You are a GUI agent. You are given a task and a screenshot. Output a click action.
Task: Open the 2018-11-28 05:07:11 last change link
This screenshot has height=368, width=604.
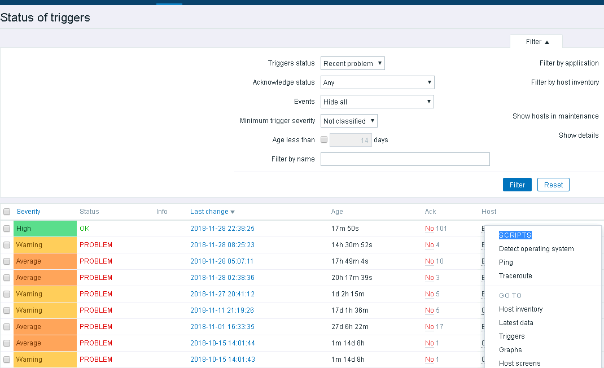point(222,261)
